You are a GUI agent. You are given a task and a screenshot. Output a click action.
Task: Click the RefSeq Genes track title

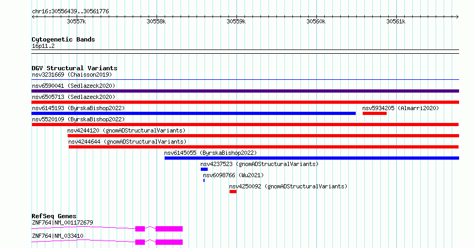point(54,216)
